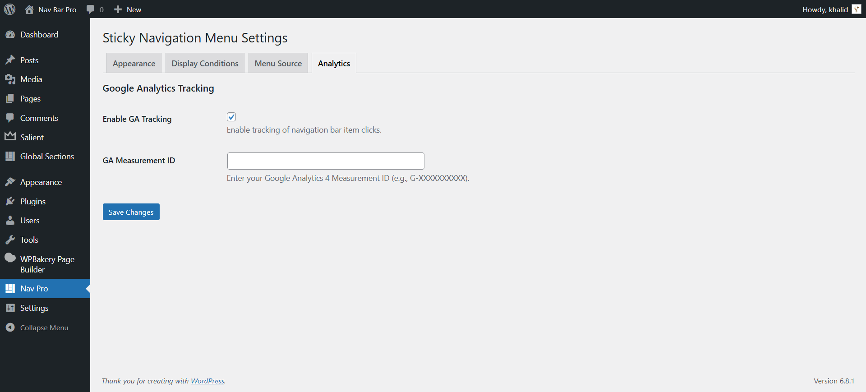The image size is (866, 392).
Task: Click the Comments speech bubble sidebar icon
Action: (10, 118)
